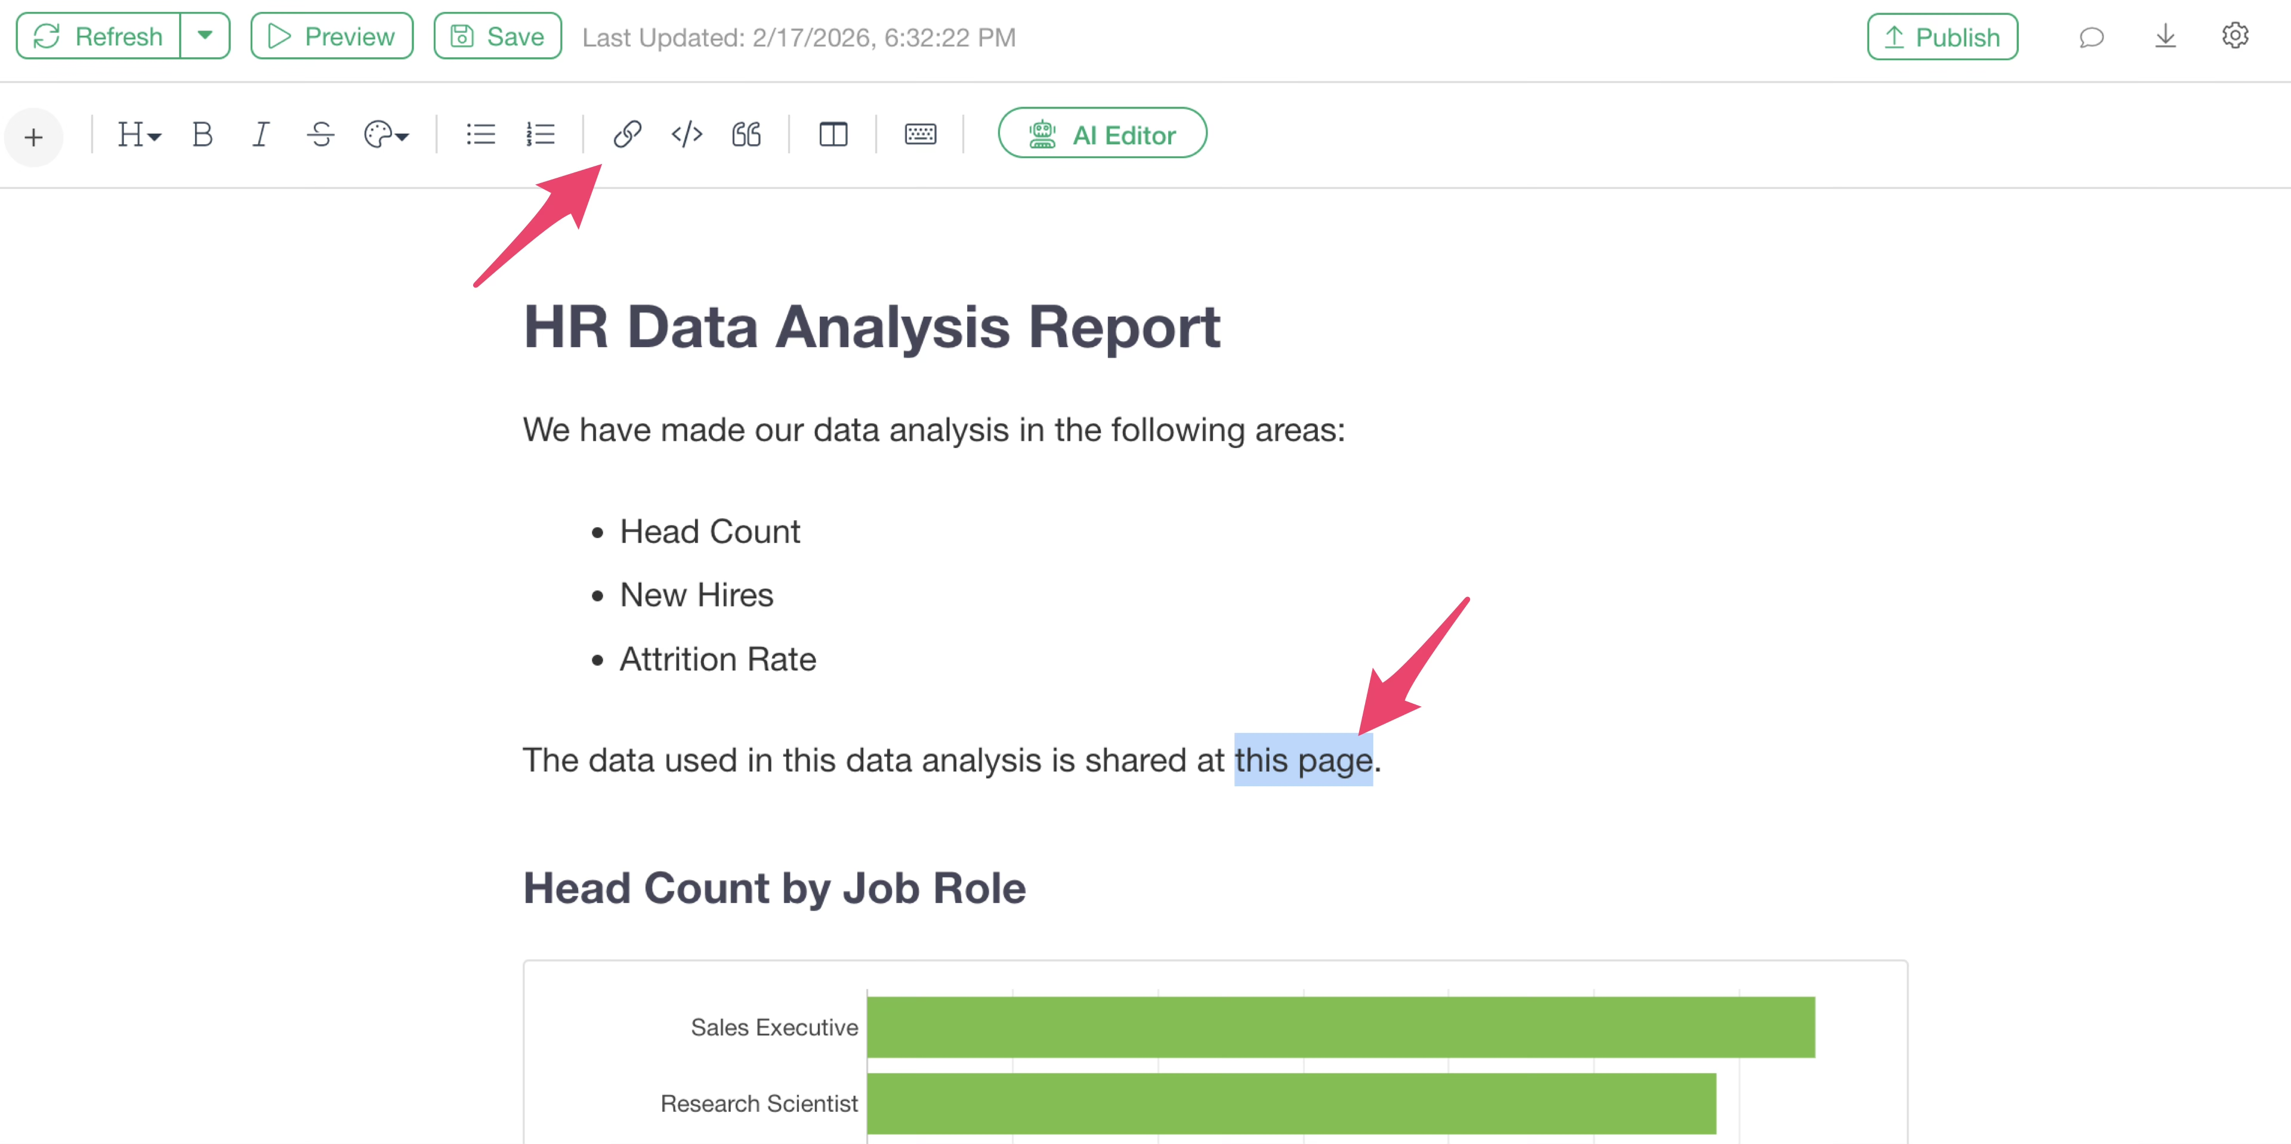This screenshot has width=2291, height=1144.
Task: Insert a column layout
Action: pyautogui.click(x=832, y=134)
